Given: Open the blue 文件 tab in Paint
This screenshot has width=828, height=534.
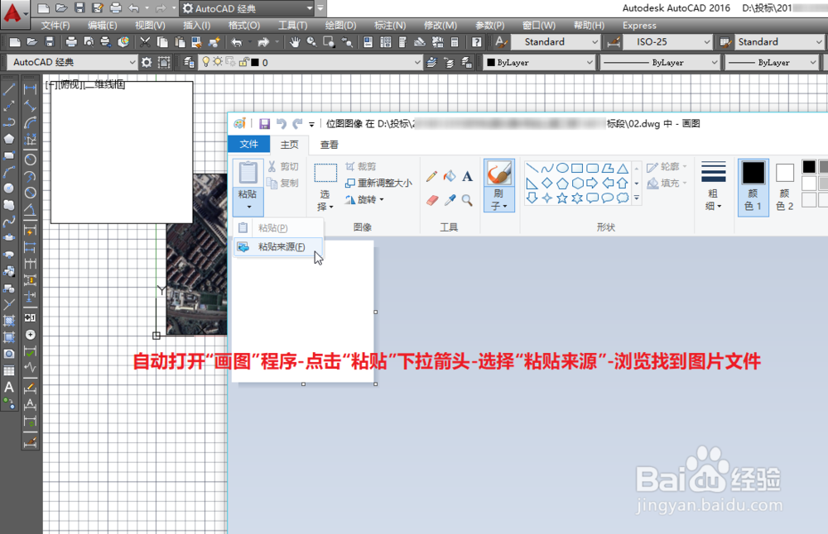Looking at the screenshot, I should tap(248, 144).
